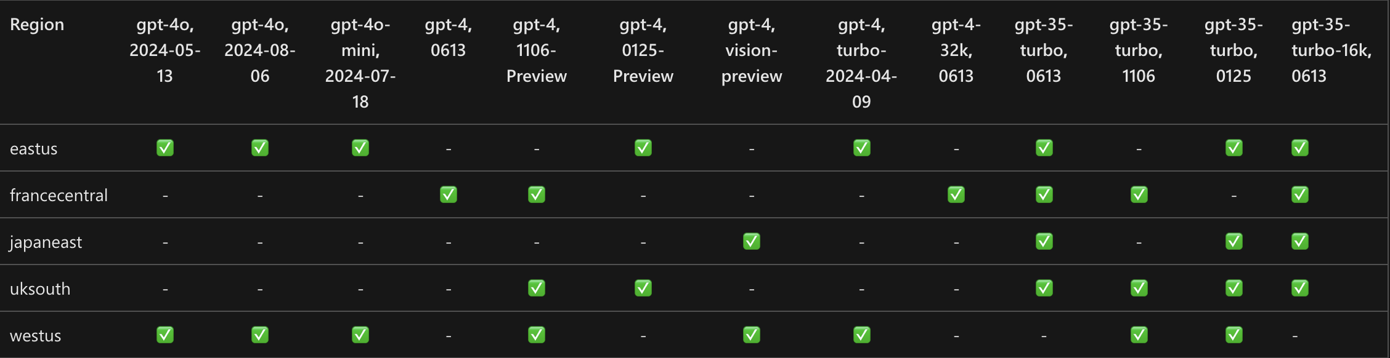Click the eastus checkmark under gpt-35-turbo-16k, 0613

(1300, 148)
